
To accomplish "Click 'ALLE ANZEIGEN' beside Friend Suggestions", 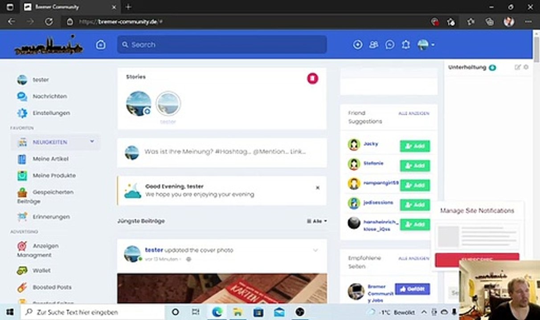I will coord(414,113).
